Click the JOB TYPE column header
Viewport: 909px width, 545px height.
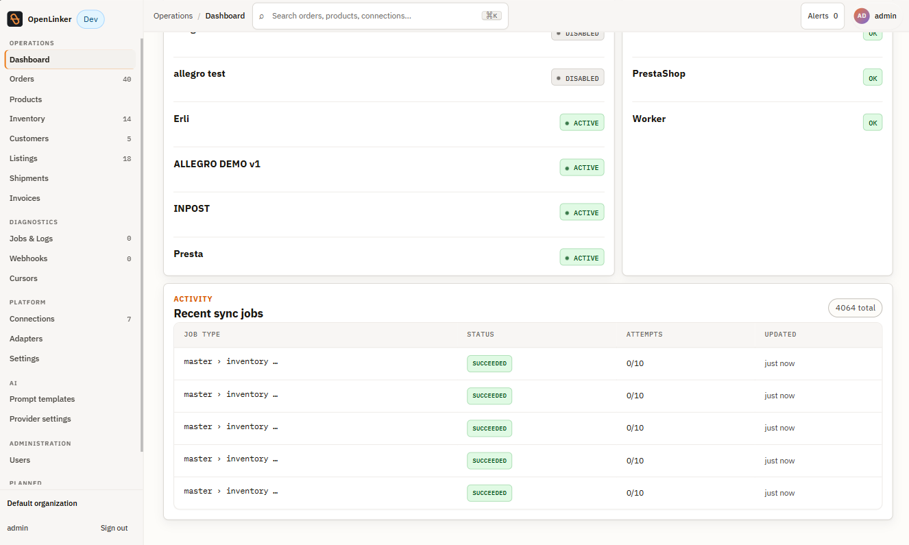(x=202, y=335)
